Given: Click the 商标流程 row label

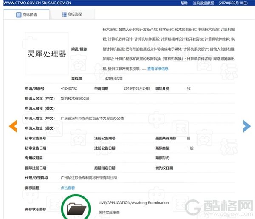Looking at the screenshot, I should 32,188.
